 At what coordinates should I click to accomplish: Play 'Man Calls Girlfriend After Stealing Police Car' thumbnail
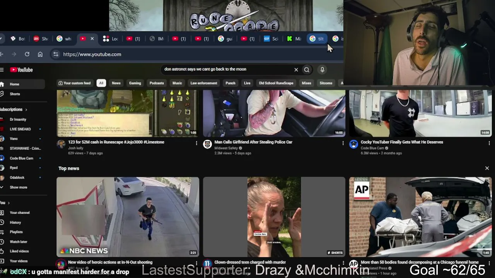tap(274, 114)
